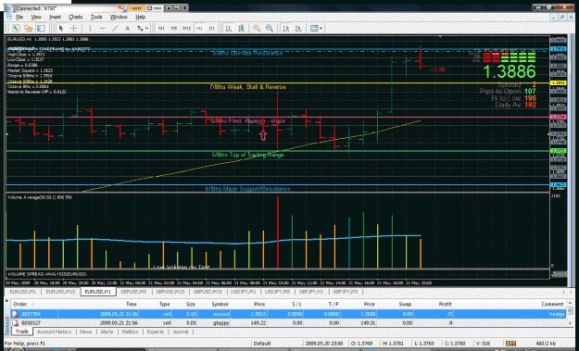Switch to the EURUSD,M1 chart tab
This screenshot has height=351, width=579.
pos(23,292)
